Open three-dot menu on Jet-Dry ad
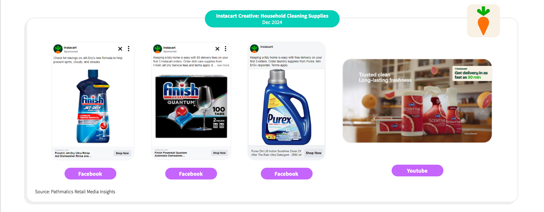Viewport: 544px width, 212px height. (x=129, y=49)
